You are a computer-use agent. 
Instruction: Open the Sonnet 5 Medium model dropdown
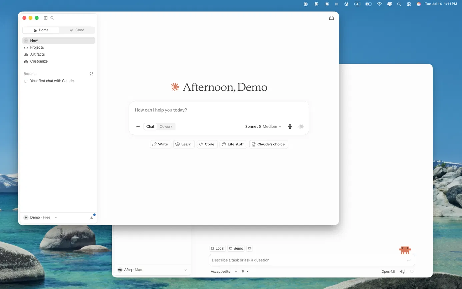tap(263, 126)
